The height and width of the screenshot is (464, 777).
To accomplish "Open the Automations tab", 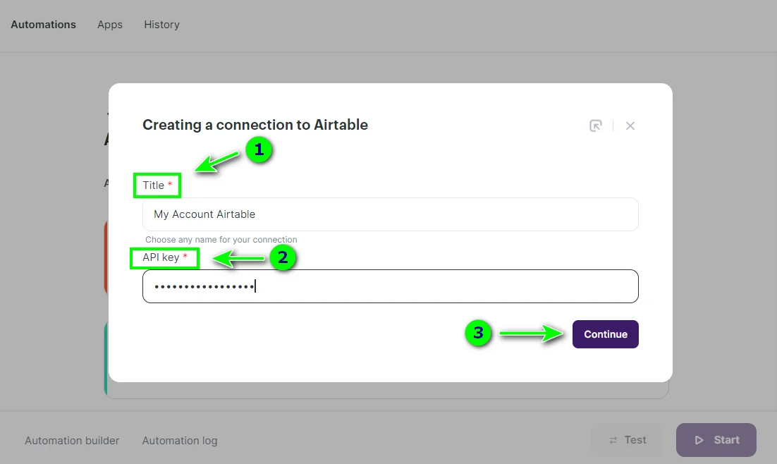I will click(x=43, y=25).
